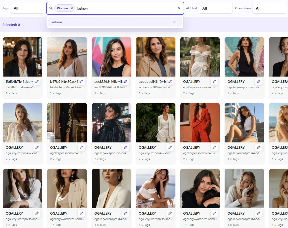Edit the white shirt seated portrait image

(x=37, y=213)
